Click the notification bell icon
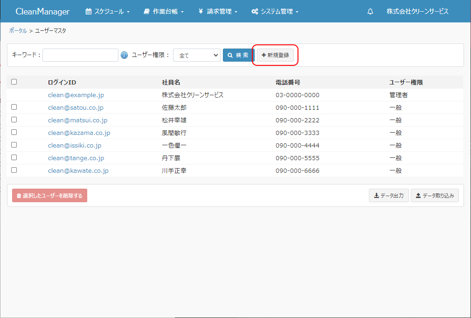 [370, 12]
